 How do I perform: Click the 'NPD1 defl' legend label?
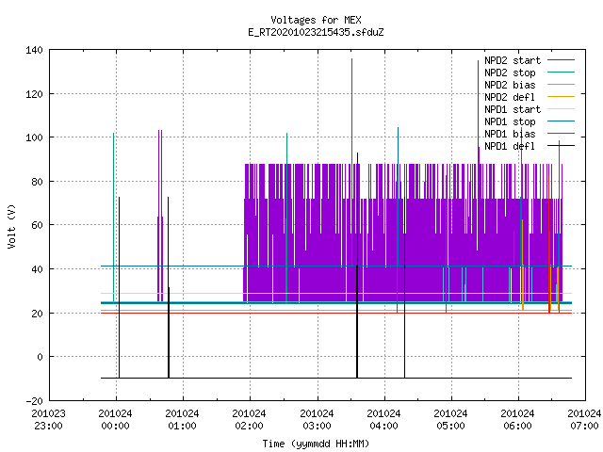pos(510,147)
